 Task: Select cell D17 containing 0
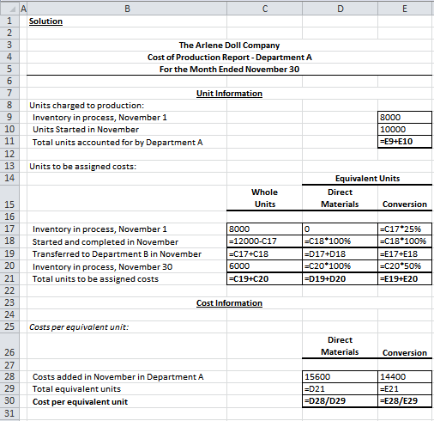tap(340, 229)
